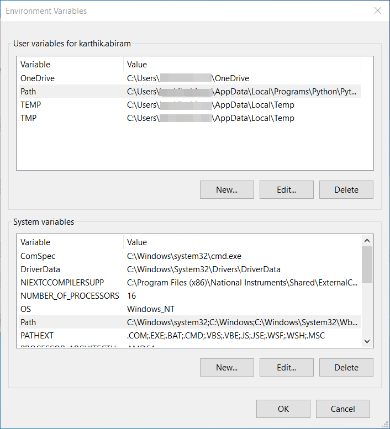The width and height of the screenshot is (390, 429).
Task: Click the system variables scrollbar thumb
Action: tap(367, 264)
